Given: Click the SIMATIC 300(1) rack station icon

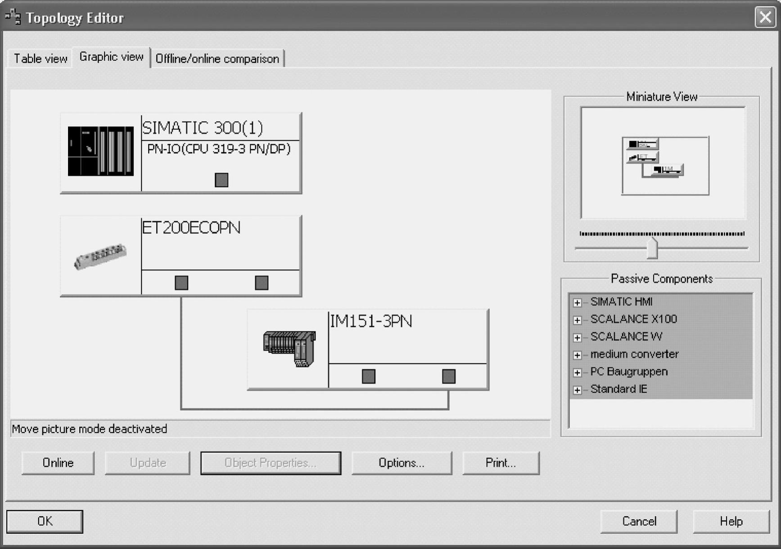Looking at the screenshot, I should [100, 151].
